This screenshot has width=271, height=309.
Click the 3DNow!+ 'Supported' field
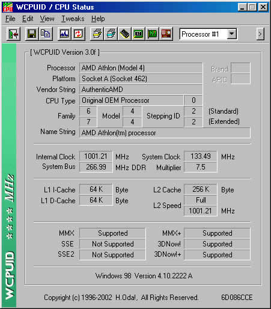tap(217, 255)
